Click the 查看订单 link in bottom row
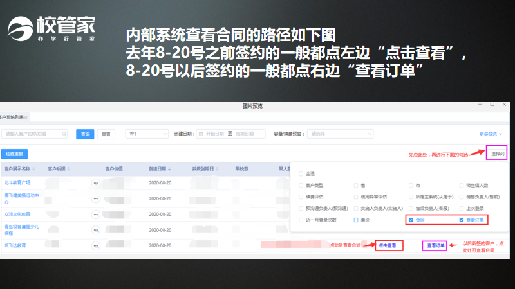This screenshot has height=289, width=515. click(x=436, y=245)
